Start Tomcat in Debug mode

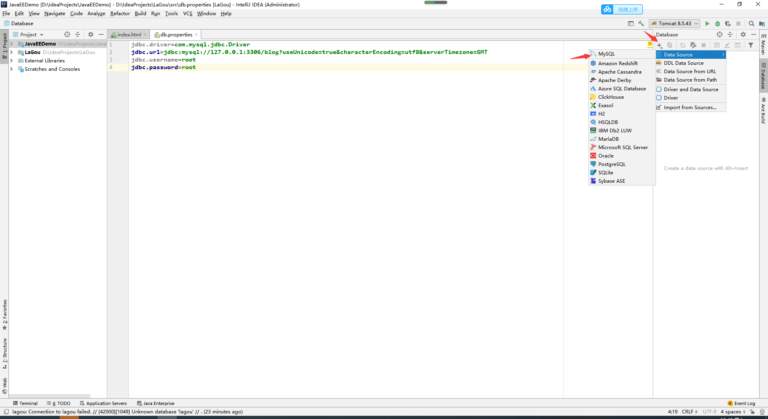tap(718, 23)
